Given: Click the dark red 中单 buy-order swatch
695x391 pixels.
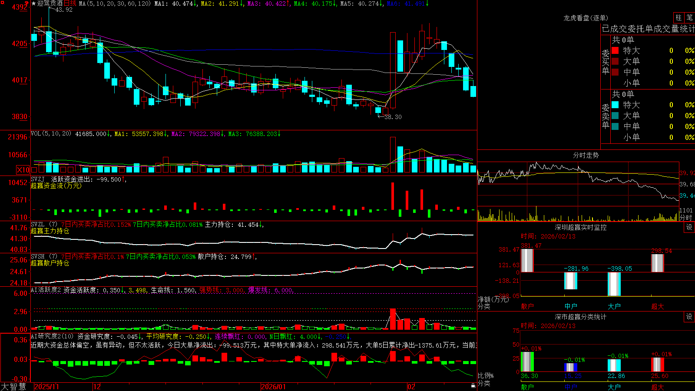Looking at the screenshot, I should tap(615, 72).
